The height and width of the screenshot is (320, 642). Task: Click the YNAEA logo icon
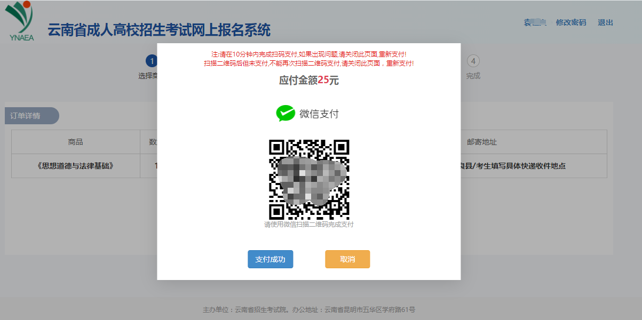pyautogui.click(x=20, y=19)
